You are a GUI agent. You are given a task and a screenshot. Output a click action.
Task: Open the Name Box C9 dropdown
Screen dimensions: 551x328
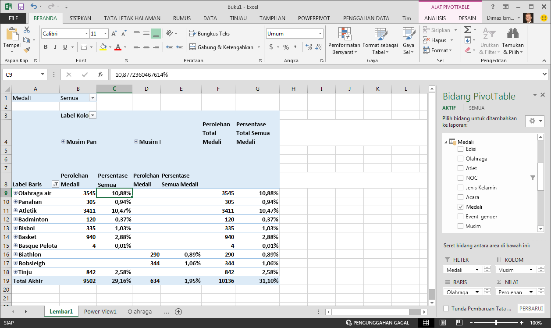coord(43,75)
